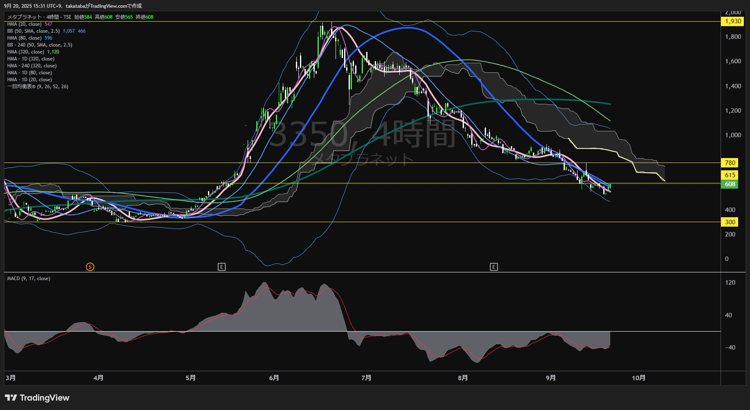Click the 5月 time axis label
This screenshot has height=410, width=750.
click(190, 378)
